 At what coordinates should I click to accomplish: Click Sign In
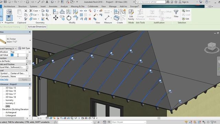click(184, 2)
